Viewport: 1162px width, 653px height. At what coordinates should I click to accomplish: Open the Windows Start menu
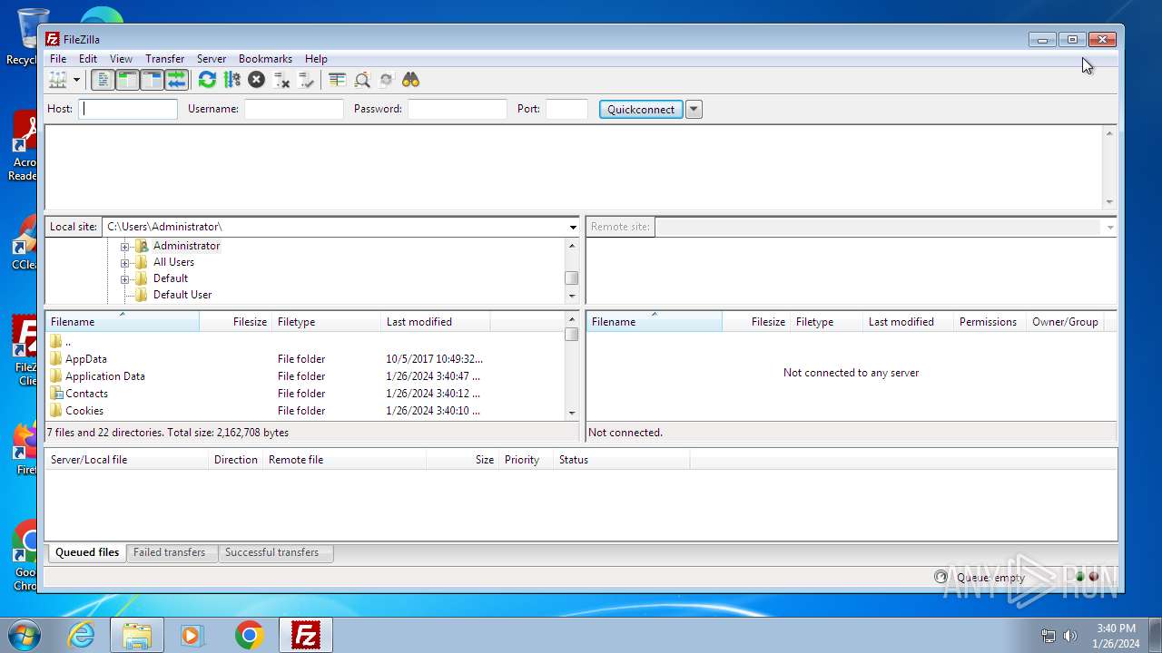(24, 635)
